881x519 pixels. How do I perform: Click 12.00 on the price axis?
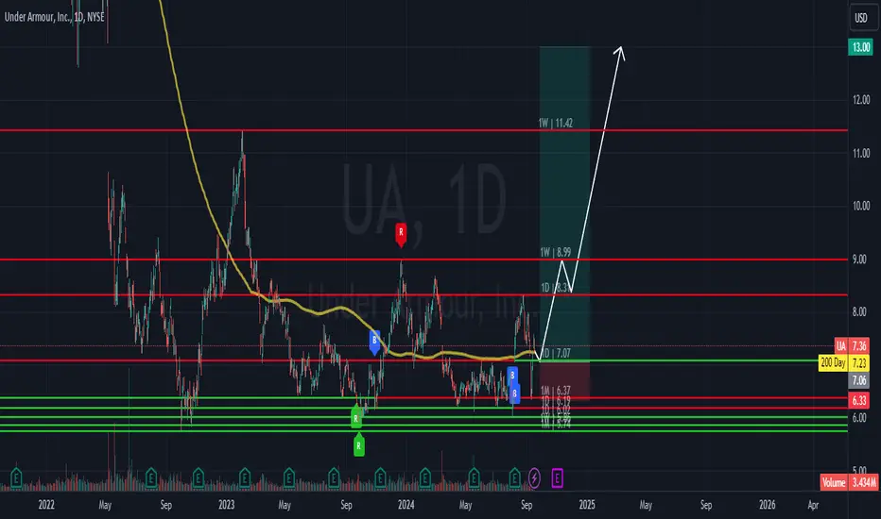pyautogui.click(x=861, y=100)
